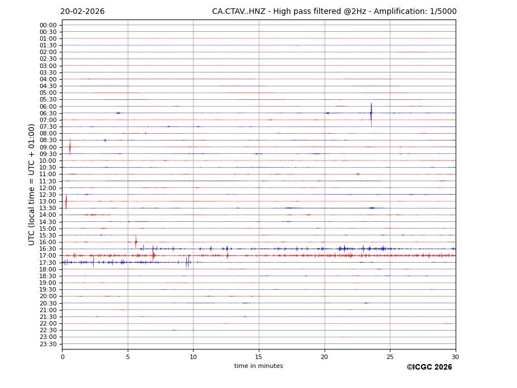This screenshot has width=517, height=388.
Task: Click the small red event on the 11:00 trace
Action: 357,174
